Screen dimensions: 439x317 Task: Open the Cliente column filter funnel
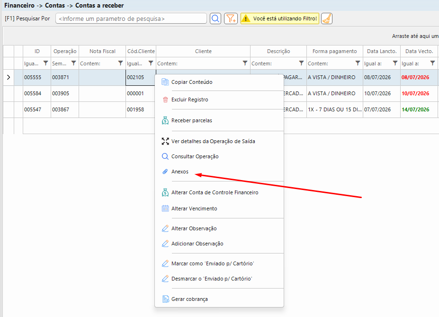pyautogui.click(x=245, y=63)
